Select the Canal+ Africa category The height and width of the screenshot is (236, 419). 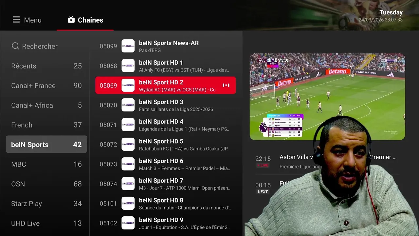coord(46,105)
